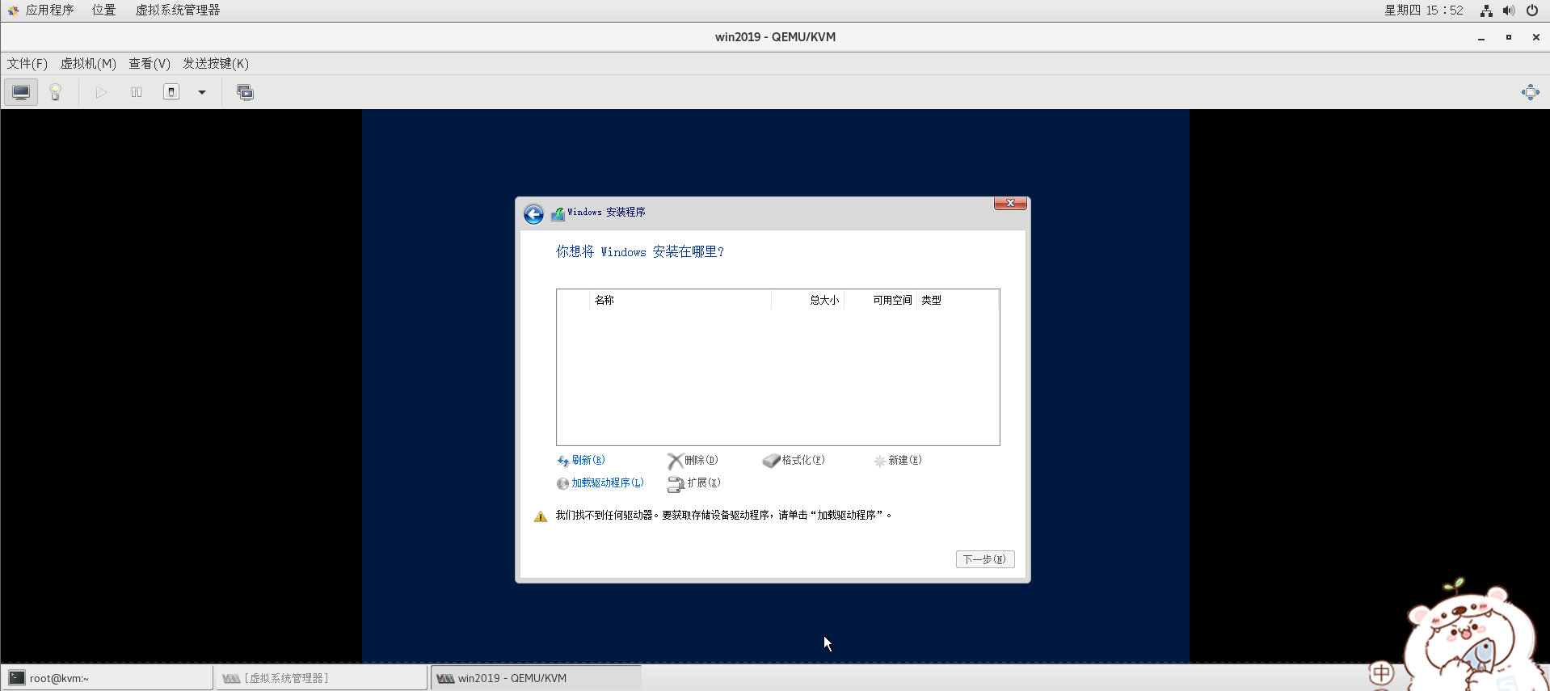Open the clock 星期四 15:52 in top panel
This screenshot has width=1550, height=691.
pyautogui.click(x=1424, y=10)
